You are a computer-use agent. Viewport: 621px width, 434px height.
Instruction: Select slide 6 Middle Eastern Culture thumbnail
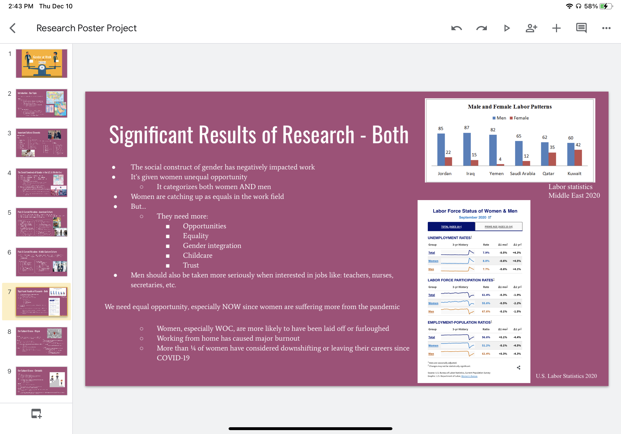[41, 262]
